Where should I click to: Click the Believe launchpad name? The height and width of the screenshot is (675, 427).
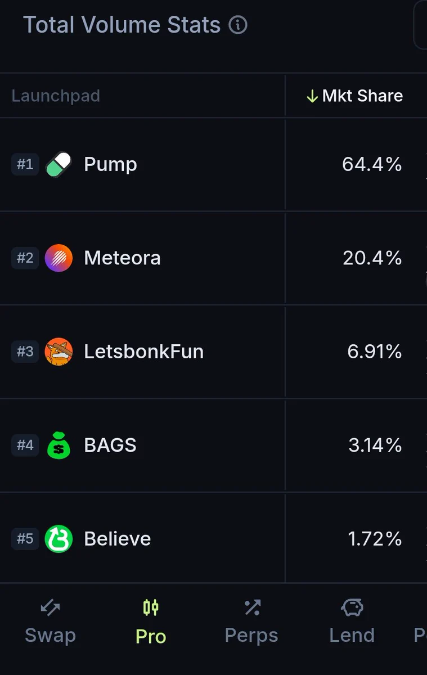[118, 539]
